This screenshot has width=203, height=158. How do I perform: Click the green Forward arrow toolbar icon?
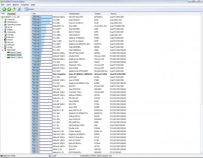[9, 9]
